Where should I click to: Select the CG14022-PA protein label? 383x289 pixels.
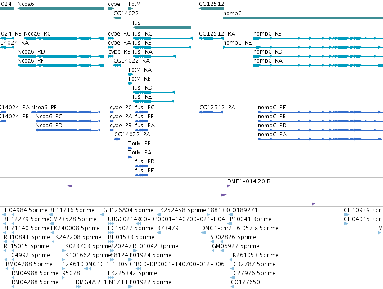click(x=132, y=135)
